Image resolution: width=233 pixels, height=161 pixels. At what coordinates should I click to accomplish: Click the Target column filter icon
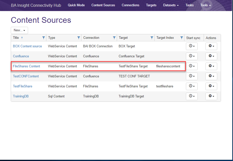pyautogui.click(x=152, y=38)
